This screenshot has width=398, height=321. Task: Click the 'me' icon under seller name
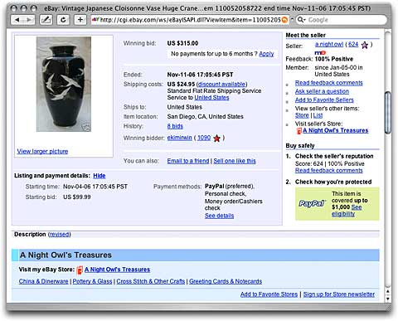point(320,52)
